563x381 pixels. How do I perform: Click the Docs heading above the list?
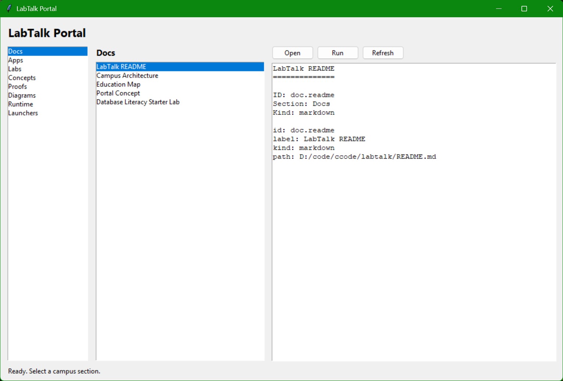tap(106, 53)
